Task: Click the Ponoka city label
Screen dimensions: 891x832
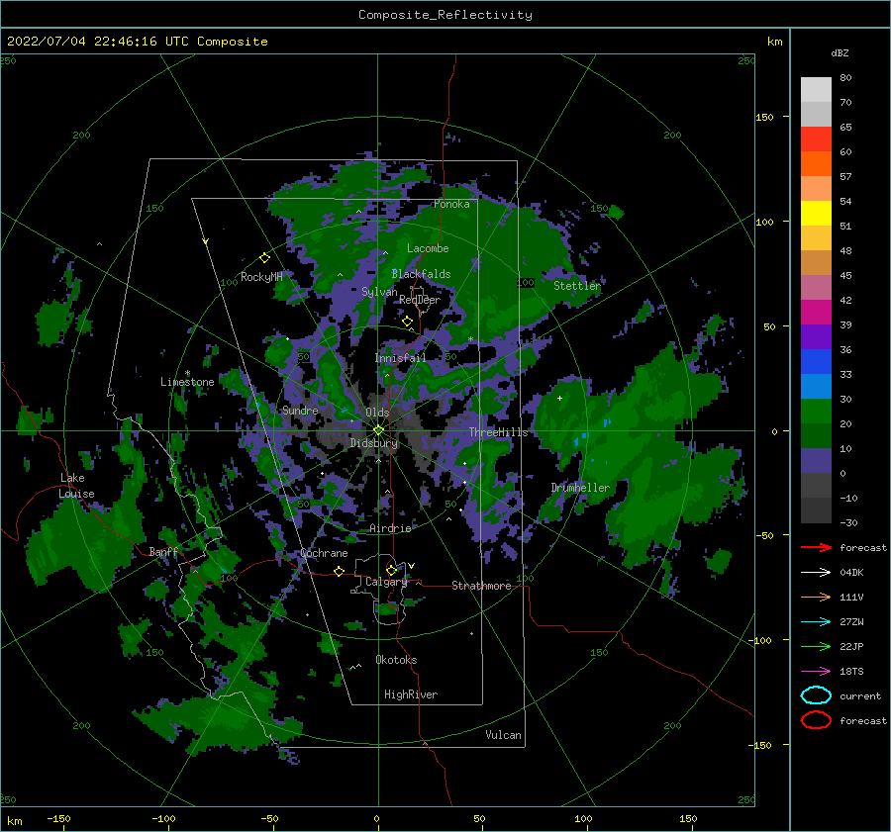Action: pyautogui.click(x=451, y=204)
